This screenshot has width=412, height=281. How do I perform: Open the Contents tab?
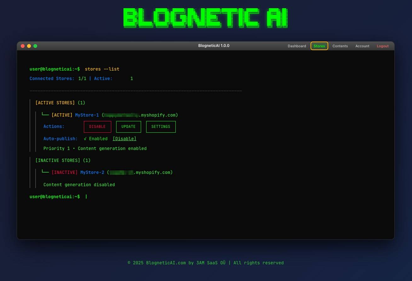(340, 46)
